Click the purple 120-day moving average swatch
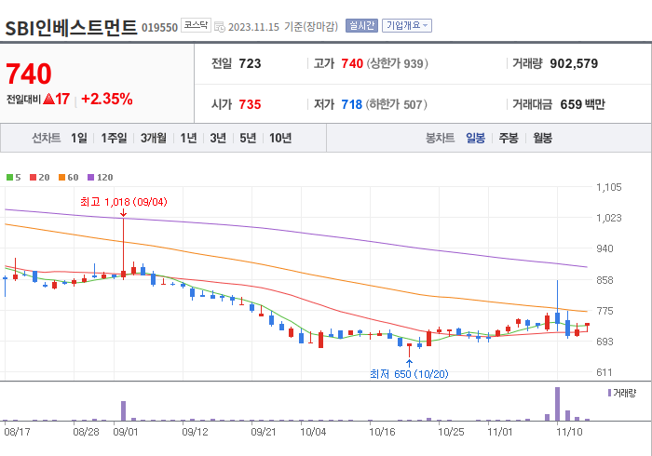Image resolution: width=652 pixels, height=456 pixels. coord(91,178)
